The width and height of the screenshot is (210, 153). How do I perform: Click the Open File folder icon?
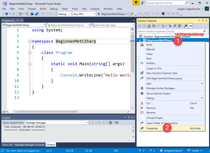click(27, 14)
